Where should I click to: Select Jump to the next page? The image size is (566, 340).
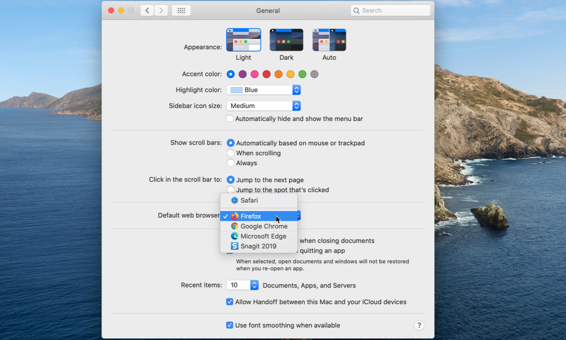[x=231, y=180]
